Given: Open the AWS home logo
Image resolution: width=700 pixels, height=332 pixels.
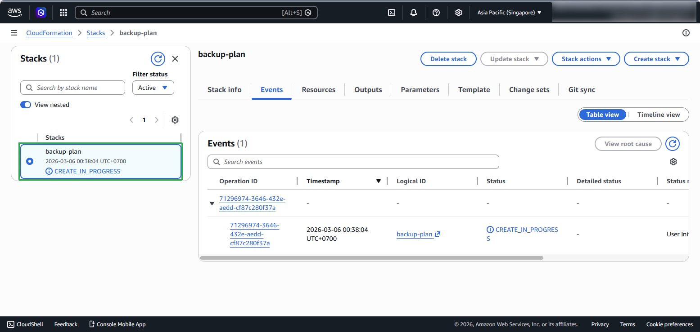Looking at the screenshot, I should (14, 13).
